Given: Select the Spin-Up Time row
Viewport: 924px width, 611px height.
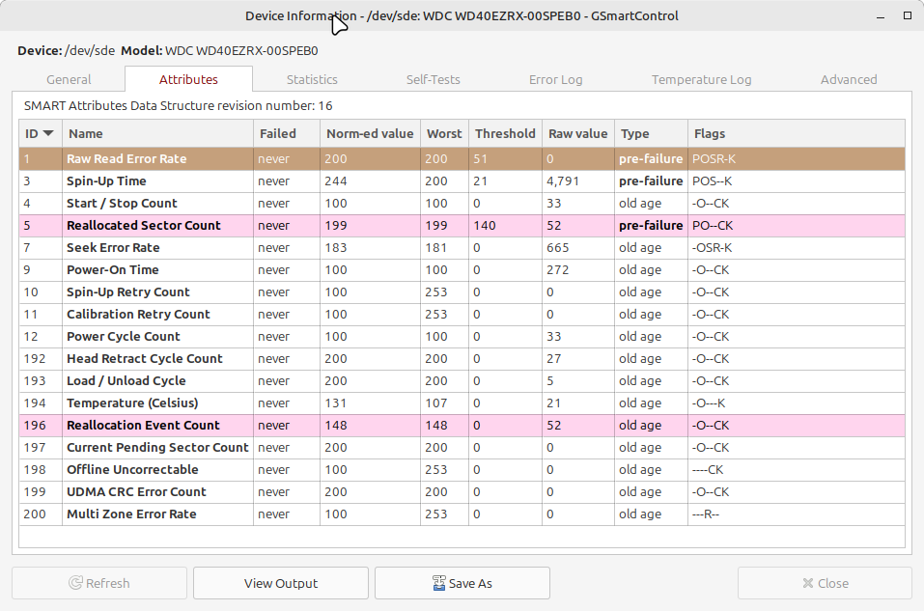Looking at the screenshot, I should 462,181.
